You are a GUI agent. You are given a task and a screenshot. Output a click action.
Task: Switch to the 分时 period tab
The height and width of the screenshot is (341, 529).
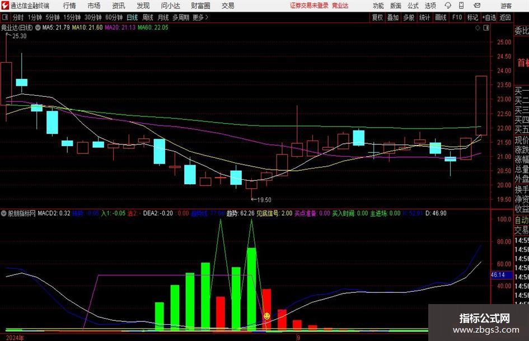(x=18, y=17)
